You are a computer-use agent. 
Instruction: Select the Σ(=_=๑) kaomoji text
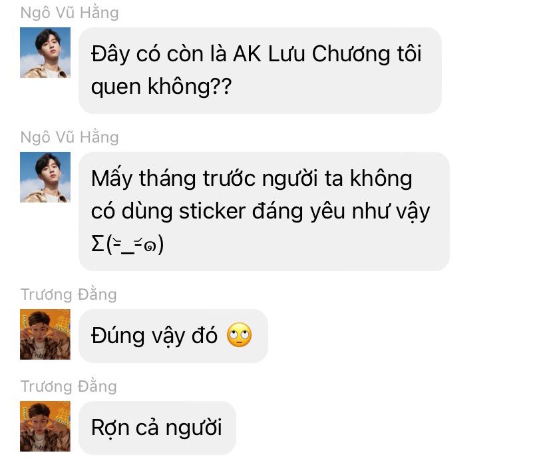pyautogui.click(x=127, y=244)
